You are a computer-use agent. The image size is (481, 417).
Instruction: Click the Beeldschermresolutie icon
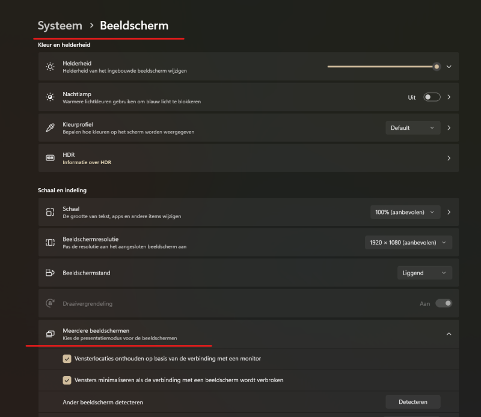tap(50, 243)
